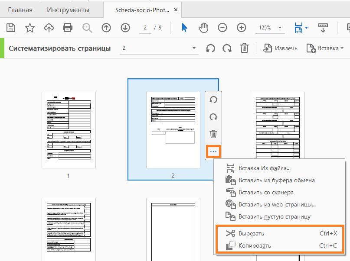Select the Scheda-socio-Phot... document tab

pos(142,10)
